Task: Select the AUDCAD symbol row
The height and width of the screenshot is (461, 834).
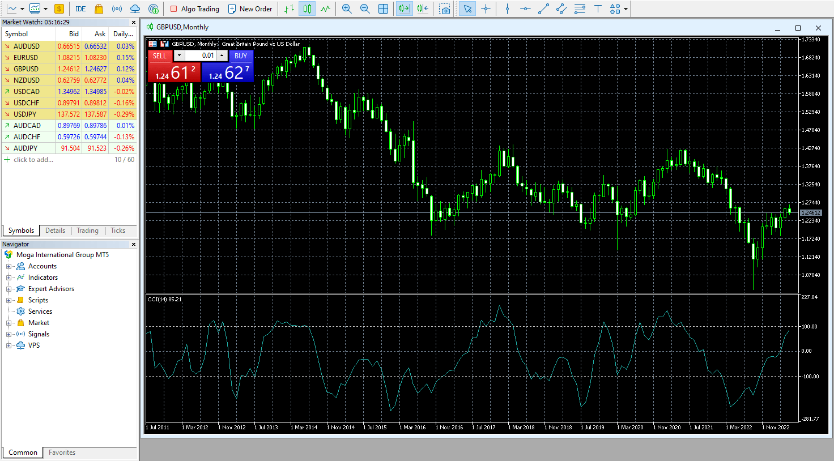Action: 69,125
